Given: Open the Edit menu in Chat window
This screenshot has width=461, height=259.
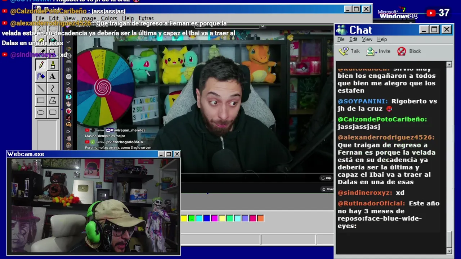Looking at the screenshot, I should coord(353,39).
